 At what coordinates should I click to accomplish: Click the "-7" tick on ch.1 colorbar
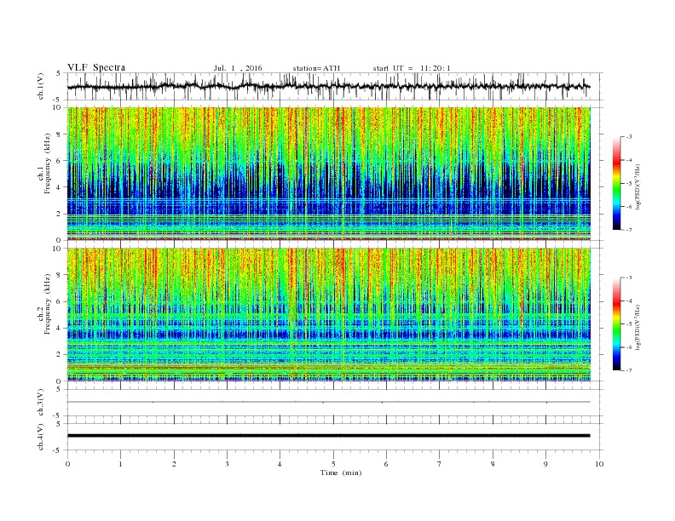[x=629, y=230]
